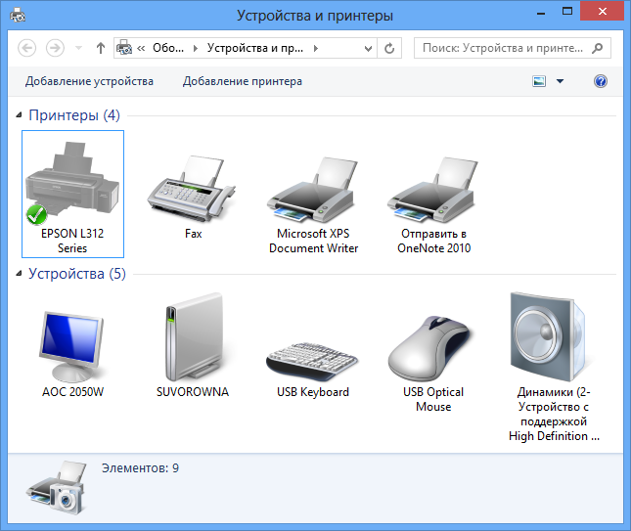Click the Принтеры (4) group header
Screen dimensions: 631x531
click(x=74, y=115)
